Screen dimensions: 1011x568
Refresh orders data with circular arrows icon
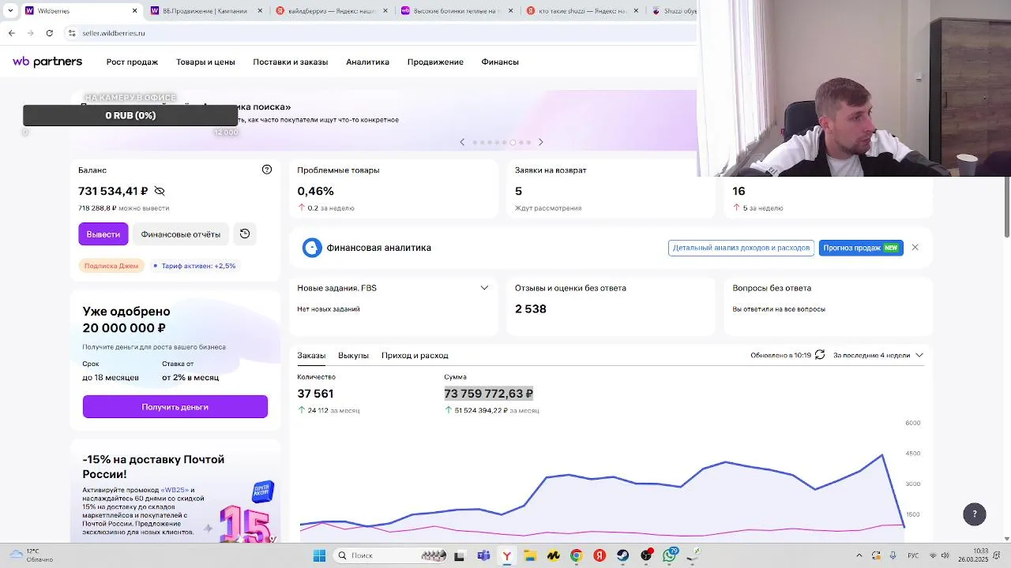click(x=820, y=355)
